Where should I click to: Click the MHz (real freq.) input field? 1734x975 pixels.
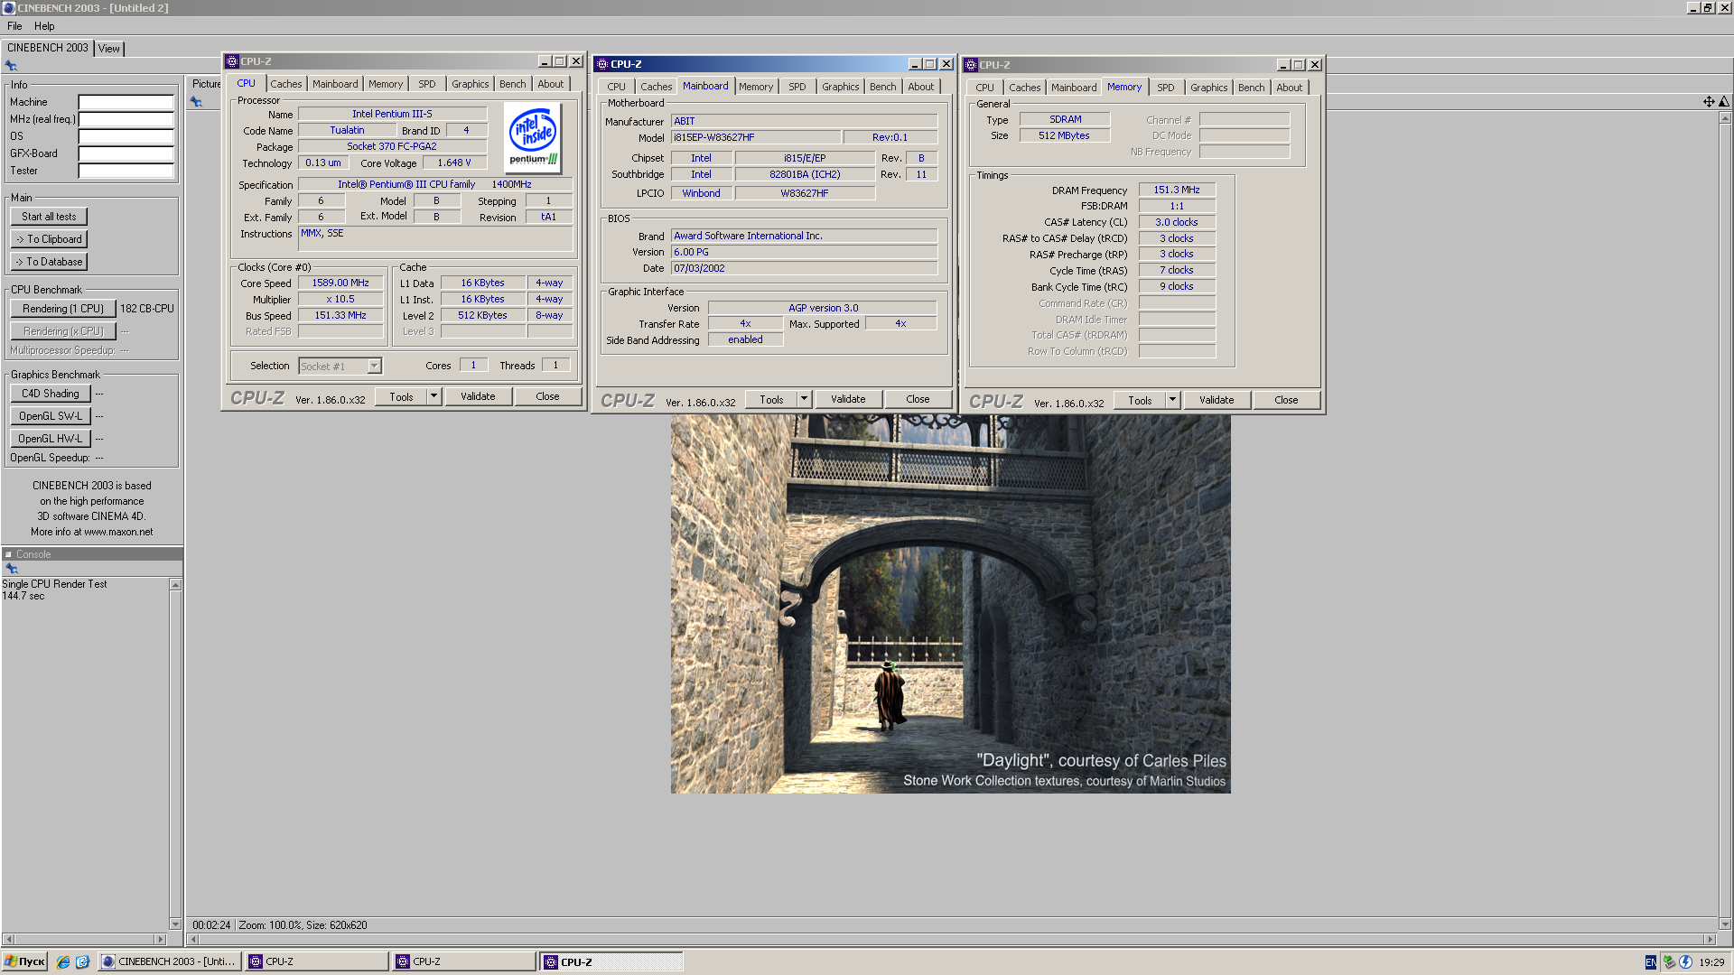[x=126, y=119]
